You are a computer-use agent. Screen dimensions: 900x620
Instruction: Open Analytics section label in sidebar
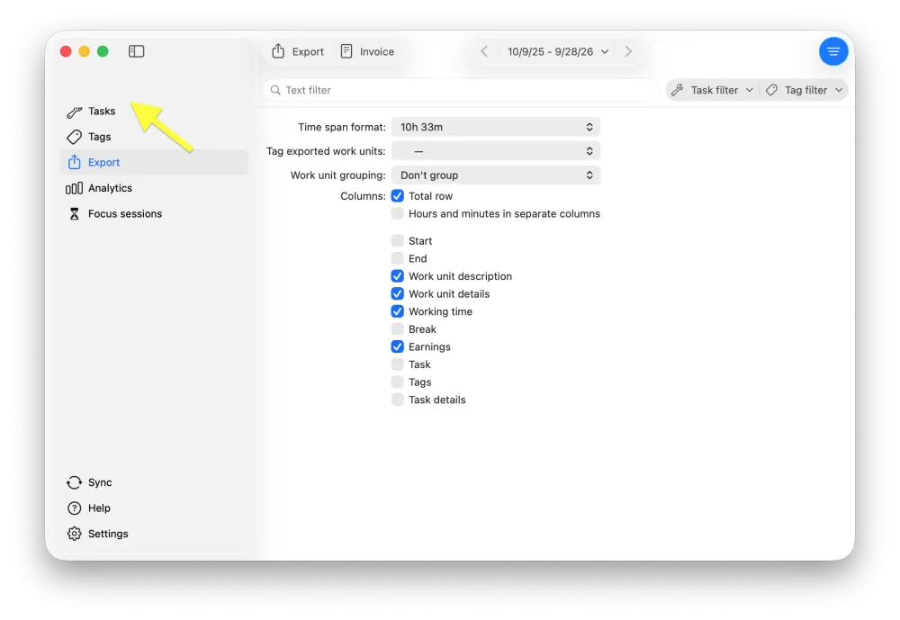pyautogui.click(x=110, y=188)
